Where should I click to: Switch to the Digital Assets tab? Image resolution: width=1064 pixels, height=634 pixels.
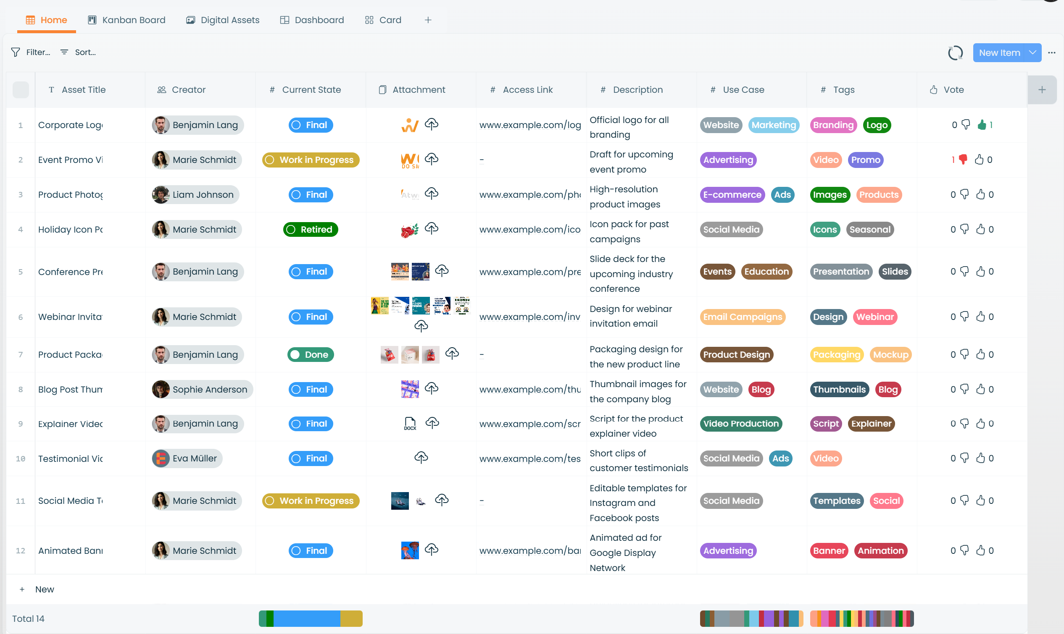click(223, 20)
